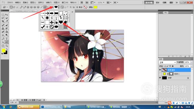Screen dimensions: 194x109
Task: Choose the starburst shape
Action: click(47, 18)
